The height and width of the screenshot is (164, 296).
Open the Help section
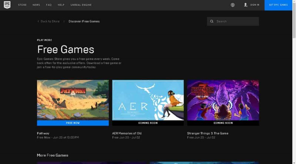[x=61, y=5]
